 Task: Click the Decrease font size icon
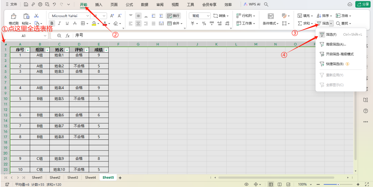pos(120,16)
